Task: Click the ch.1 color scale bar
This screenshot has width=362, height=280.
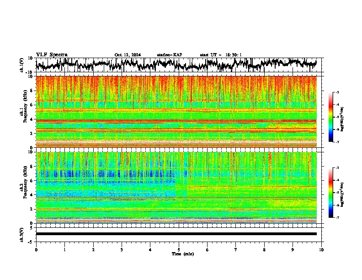Action: pyautogui.click(x=331, y=117)
